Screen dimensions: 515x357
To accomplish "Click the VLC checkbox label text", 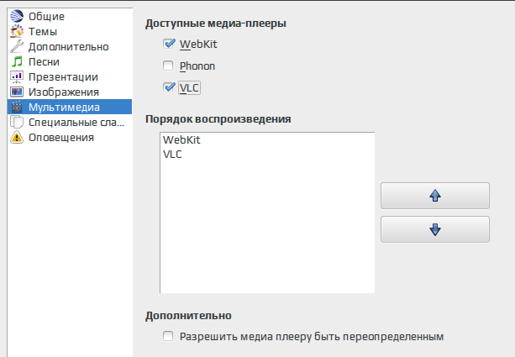I will pyautogui.click(x=189, y=87).
